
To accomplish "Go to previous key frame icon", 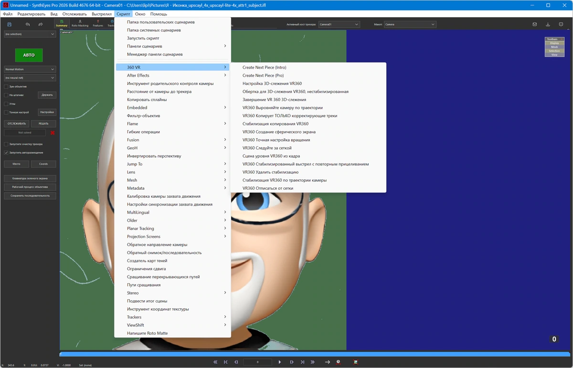I will coord(226,362).
